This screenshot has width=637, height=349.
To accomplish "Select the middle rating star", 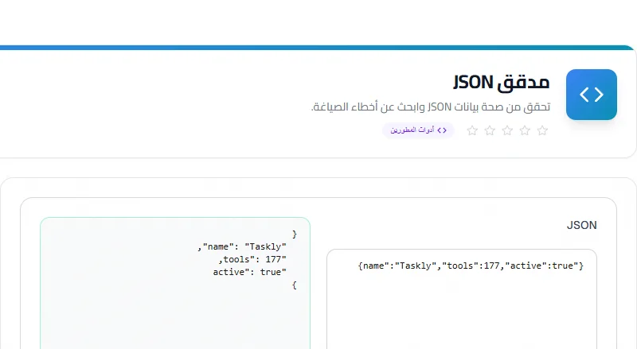I will tap(507, 130).
